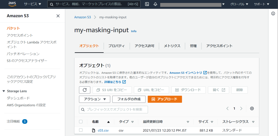Sort by ストレージクラス column arrow
Screen dimensions: 278x136
[x=253, y=122]
